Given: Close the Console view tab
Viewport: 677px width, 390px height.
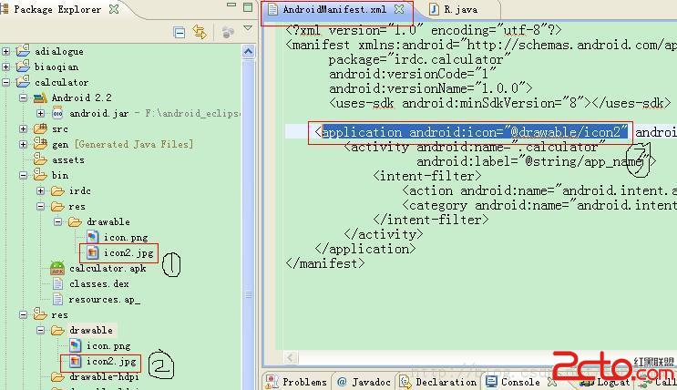Looking at the screenshot, I should coord(552,382).
